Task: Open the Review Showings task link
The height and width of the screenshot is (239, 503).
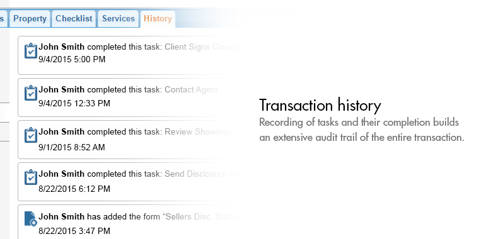Action: (198, 132)
